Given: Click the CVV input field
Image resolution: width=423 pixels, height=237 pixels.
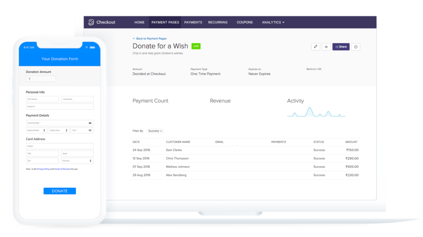Looking at the screenshot, I should (x=82, y=130).
